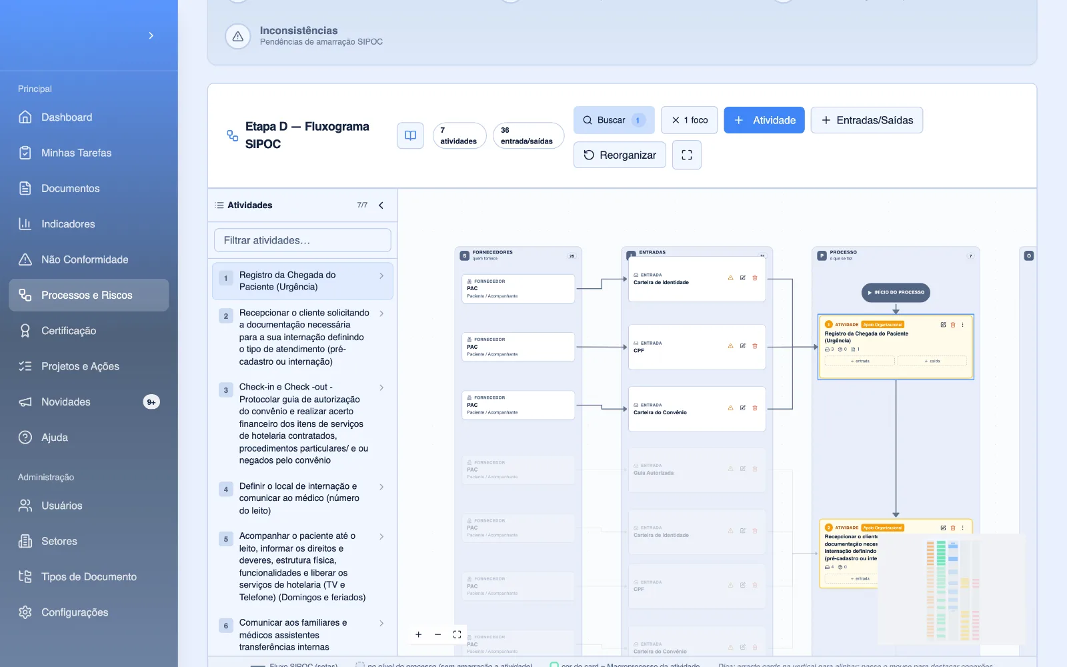Open Novidades section
Screen dimensions: 1067x667
point(89,402)
